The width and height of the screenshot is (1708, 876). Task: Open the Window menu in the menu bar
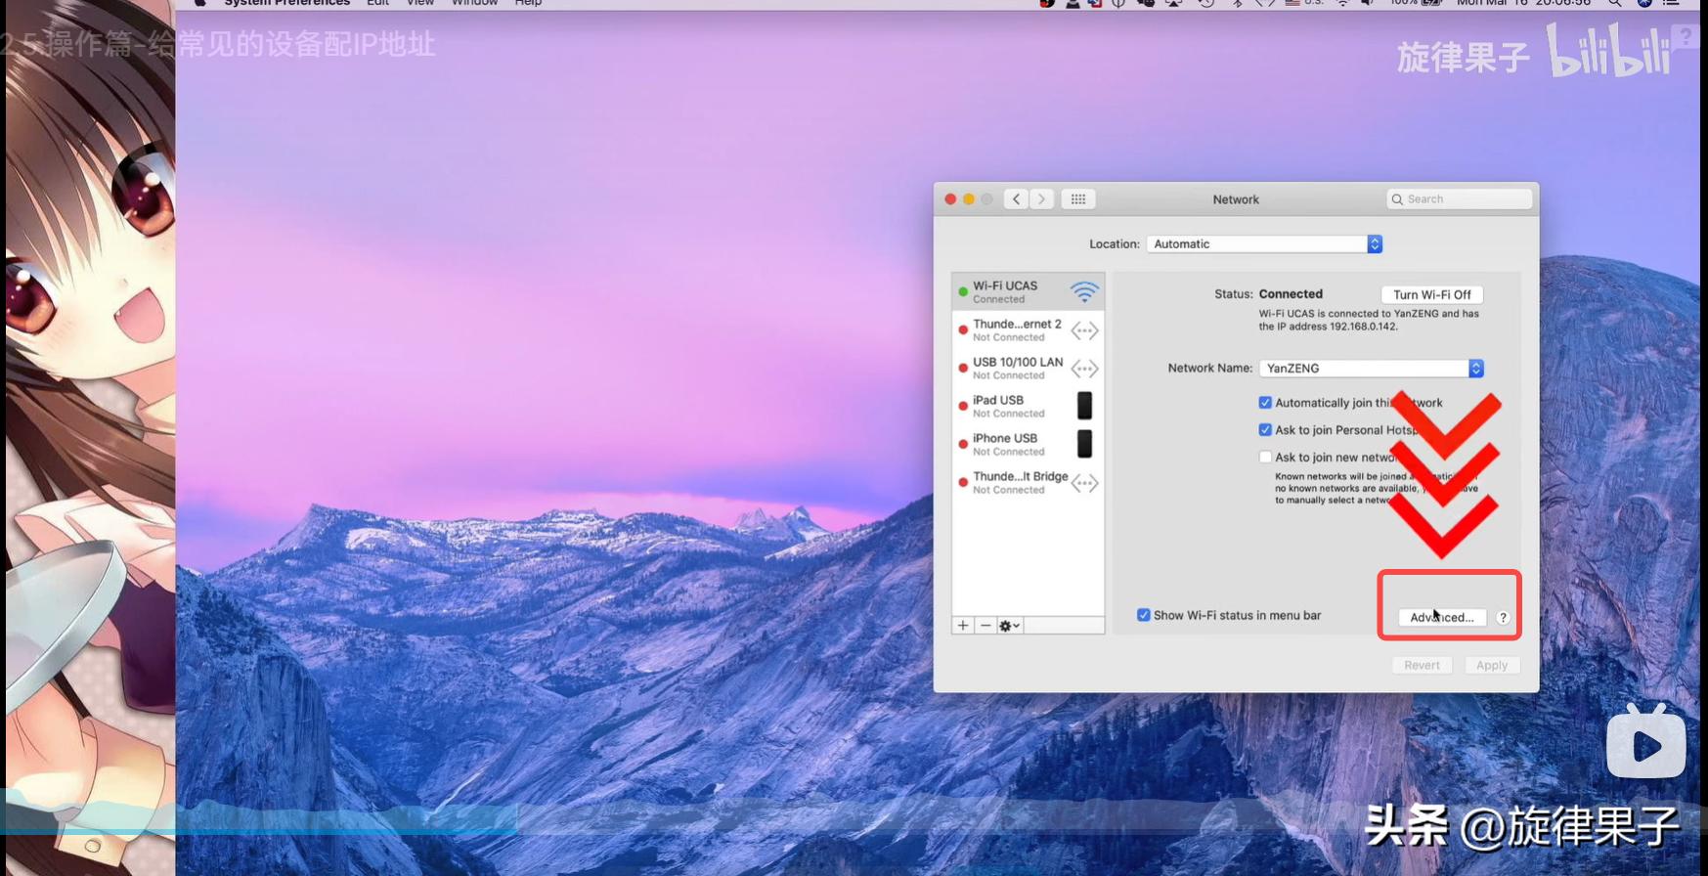[474, 3]
